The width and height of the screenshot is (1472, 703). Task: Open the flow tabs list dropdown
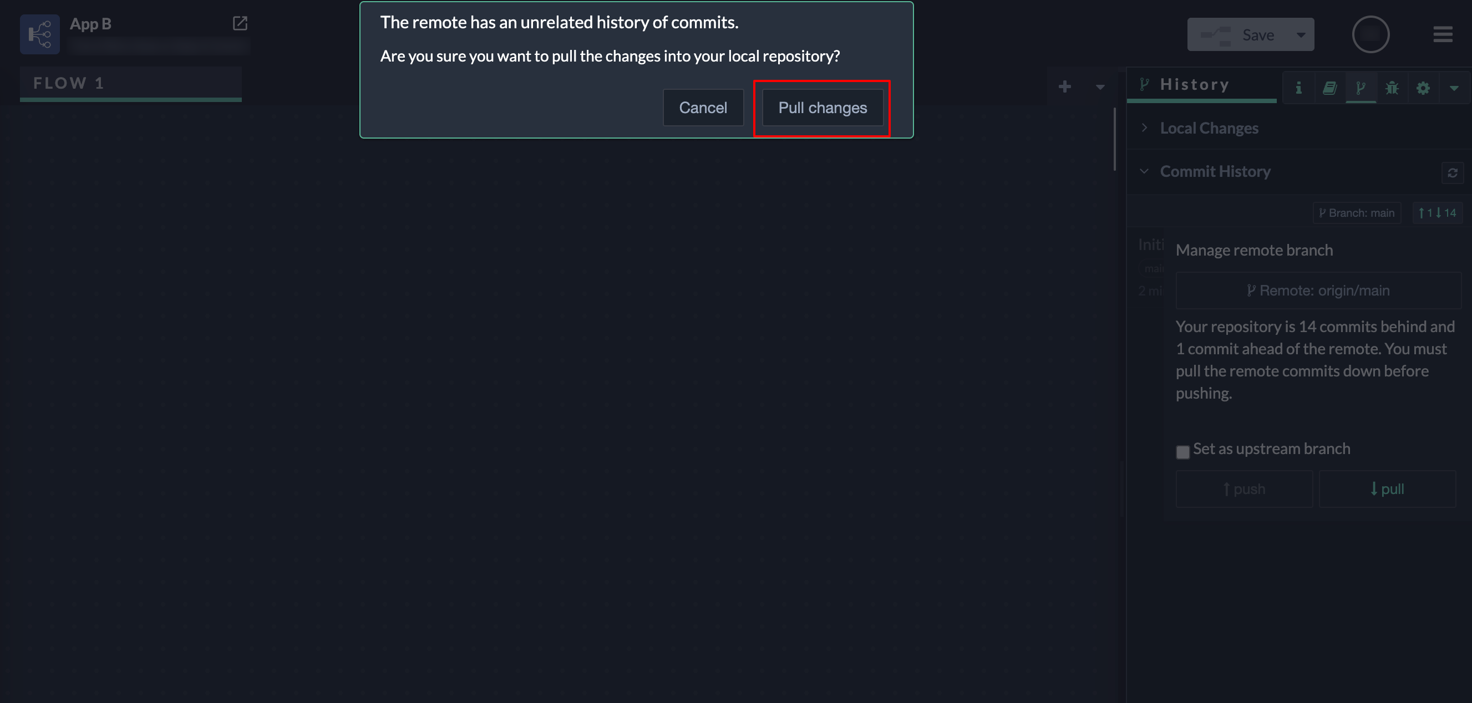[1100, 88]
